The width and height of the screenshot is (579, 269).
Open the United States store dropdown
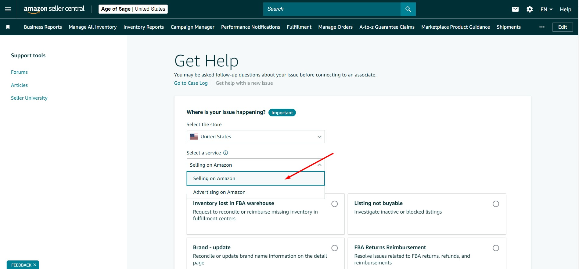tap(256, 137)
